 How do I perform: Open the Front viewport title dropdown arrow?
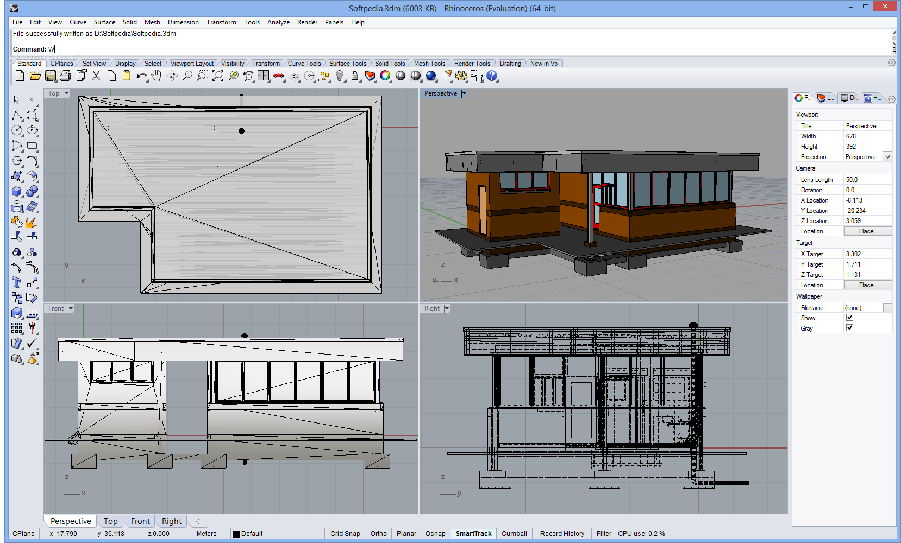coord(71,308)
